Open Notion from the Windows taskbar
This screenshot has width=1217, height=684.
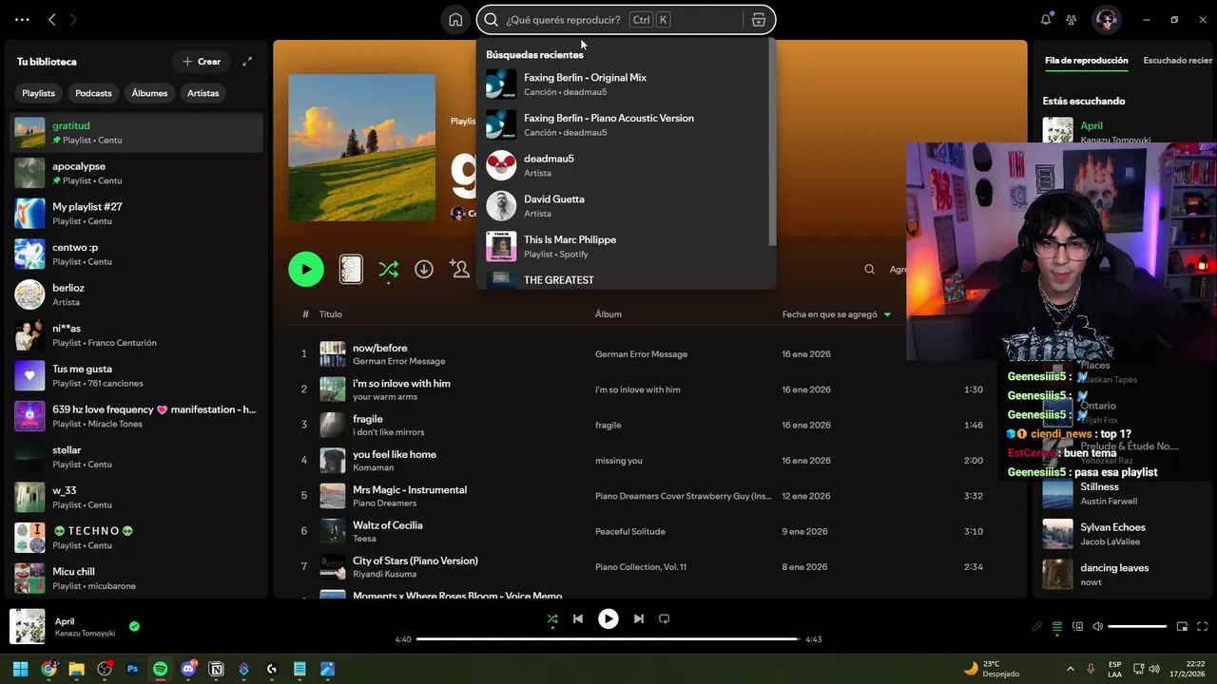pyautogui.click(x=217, y=670)
